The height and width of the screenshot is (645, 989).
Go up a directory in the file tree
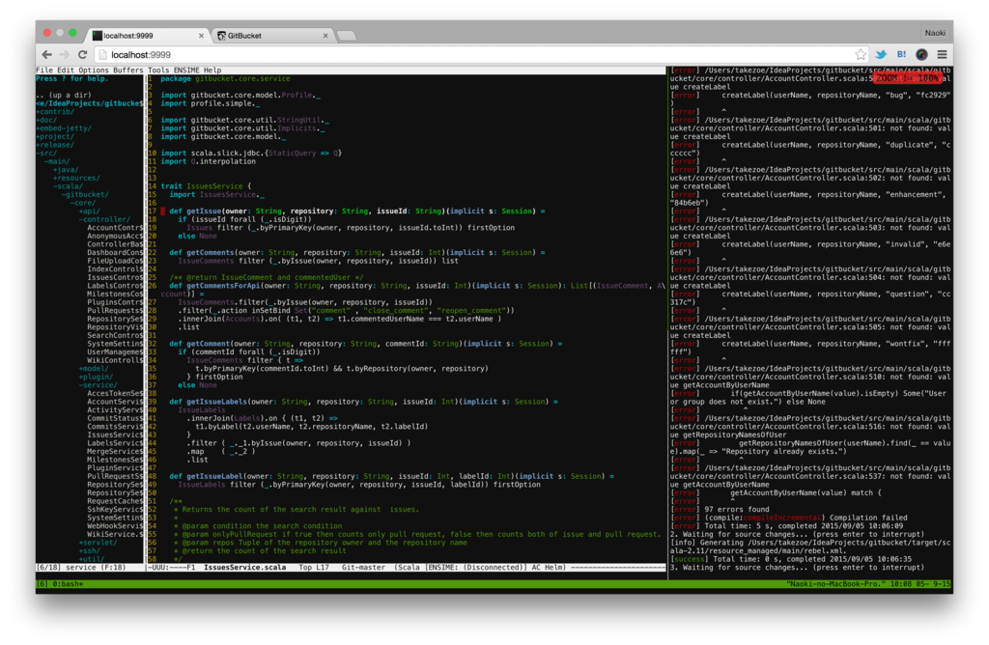click(63, 96)
